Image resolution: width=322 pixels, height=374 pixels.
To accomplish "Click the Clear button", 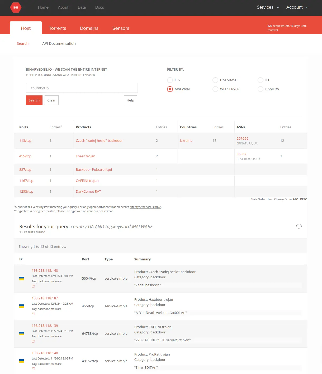I will coord(51,100).
